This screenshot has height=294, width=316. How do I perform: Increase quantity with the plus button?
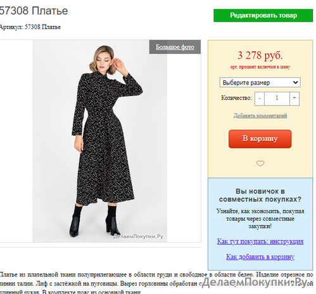[x=294, y=99]
